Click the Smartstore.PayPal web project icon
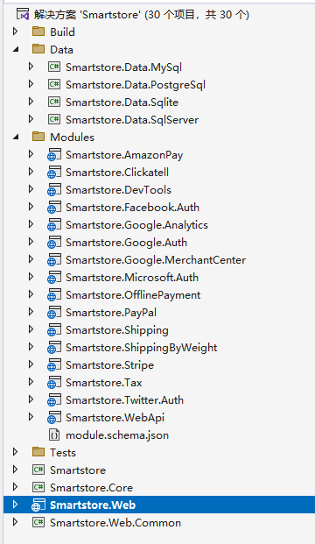The height and width of the screenshot is (544, 315). pyautogui.click(x=54, y=312)
